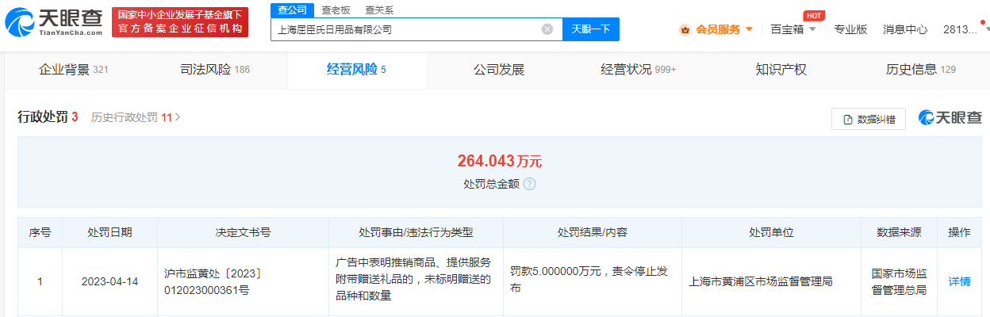Click the member services crown icon

685,29
